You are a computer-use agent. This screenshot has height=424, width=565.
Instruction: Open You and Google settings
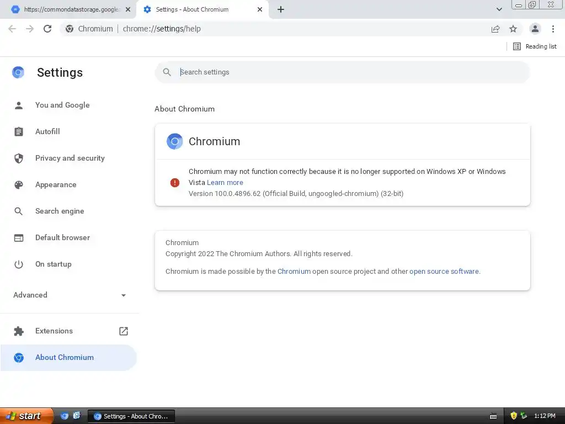point(68,105)
